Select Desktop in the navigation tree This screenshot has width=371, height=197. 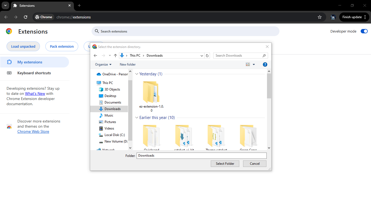110,96
